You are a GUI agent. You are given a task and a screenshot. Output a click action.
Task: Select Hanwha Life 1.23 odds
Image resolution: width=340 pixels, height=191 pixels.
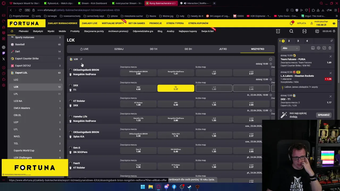138,119
